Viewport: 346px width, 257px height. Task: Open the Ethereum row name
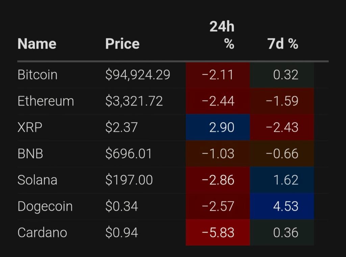(x=46, y=101)
